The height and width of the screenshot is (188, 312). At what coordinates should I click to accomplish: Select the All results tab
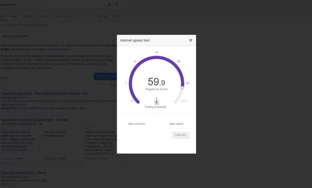tap(2, 16)
